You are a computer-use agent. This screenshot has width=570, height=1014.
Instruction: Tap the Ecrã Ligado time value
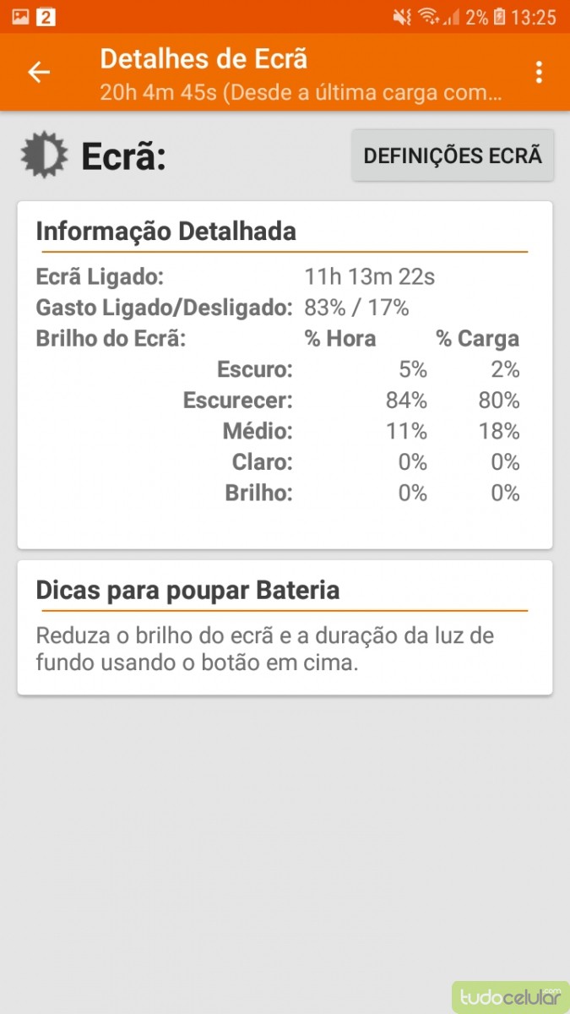pos(370,277)
